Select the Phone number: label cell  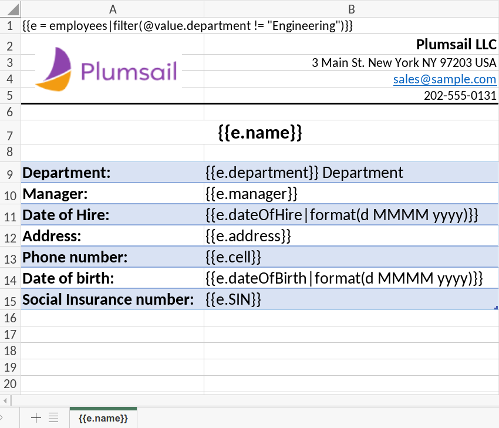click(x=112, y=257)
